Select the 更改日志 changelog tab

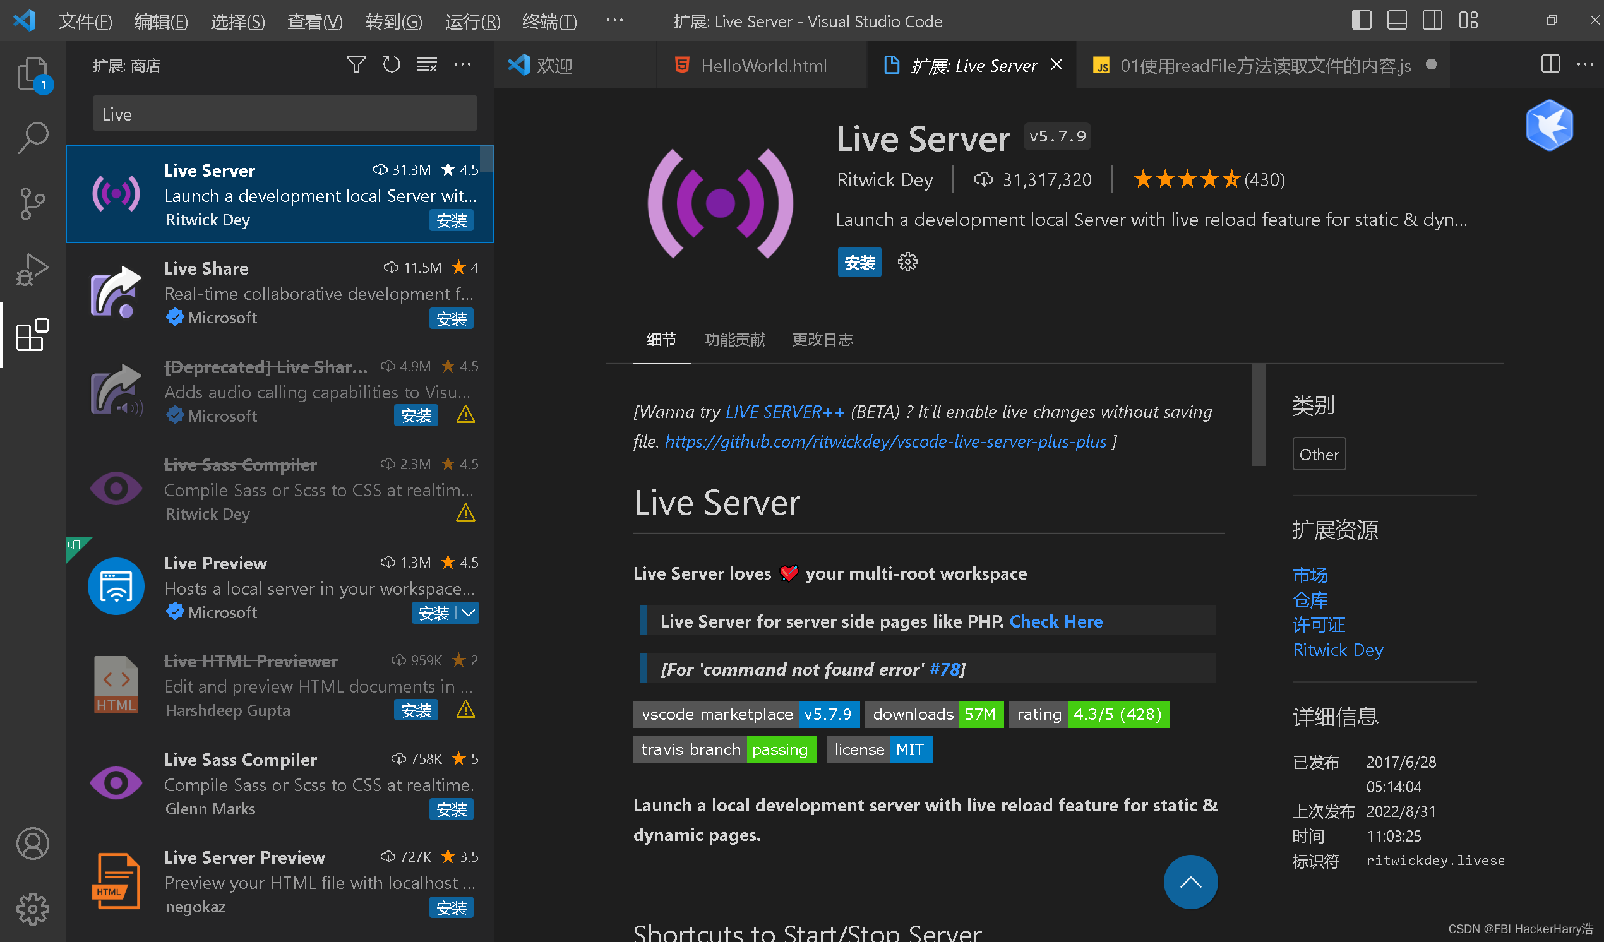point(822,339)
